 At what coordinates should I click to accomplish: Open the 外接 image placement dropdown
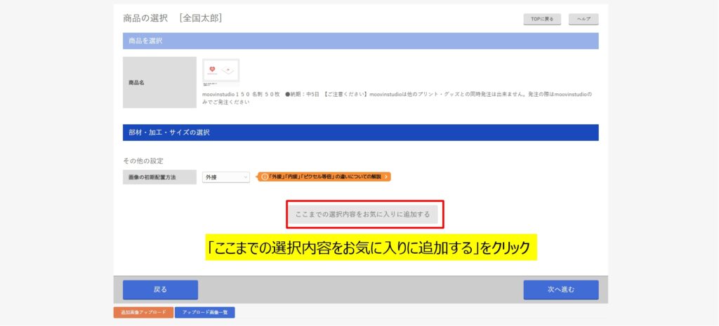(x=225, y=177)
